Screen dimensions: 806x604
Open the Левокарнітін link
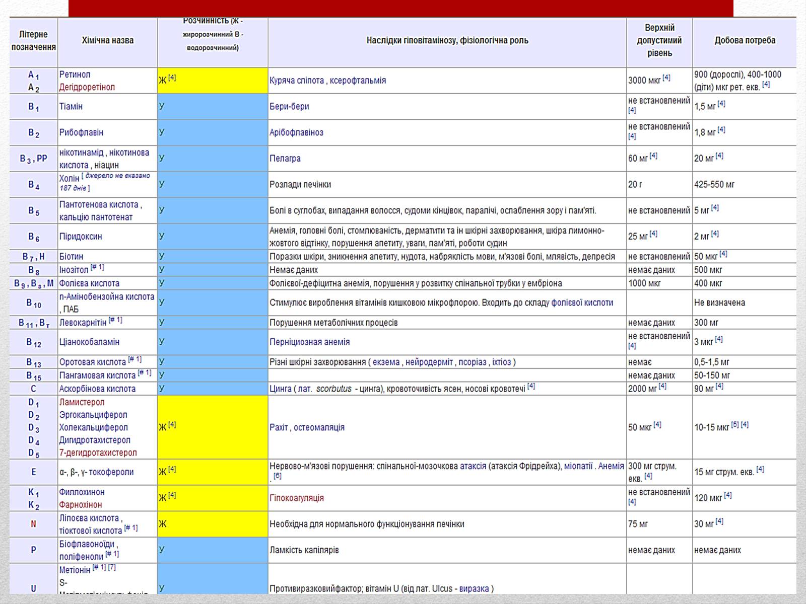(83, 323)
